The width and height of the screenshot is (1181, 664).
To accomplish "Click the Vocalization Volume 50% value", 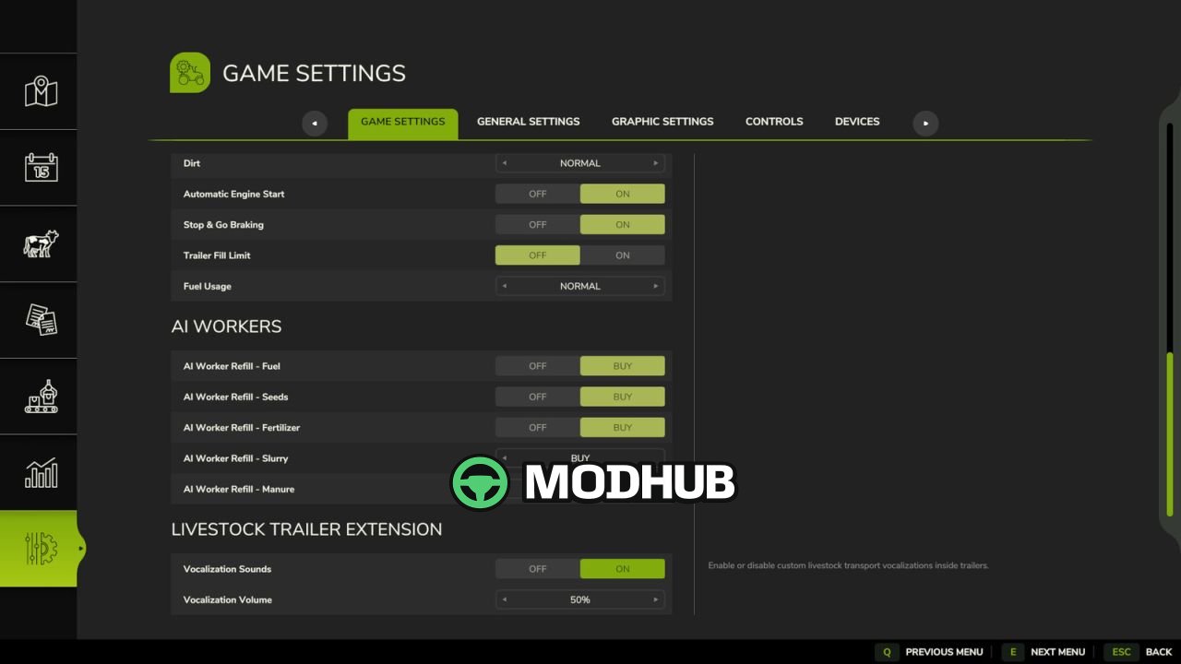I will click(x=580, y=599).
